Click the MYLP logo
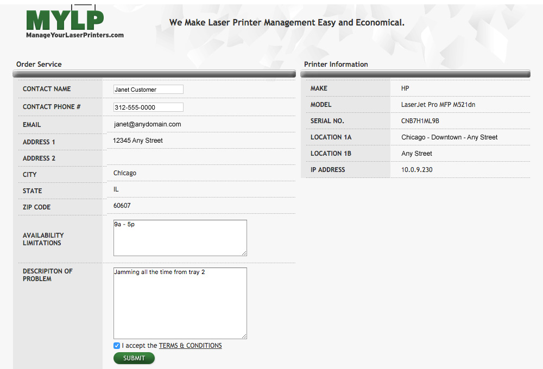This screenshot has height=369, width=543. 64,19
